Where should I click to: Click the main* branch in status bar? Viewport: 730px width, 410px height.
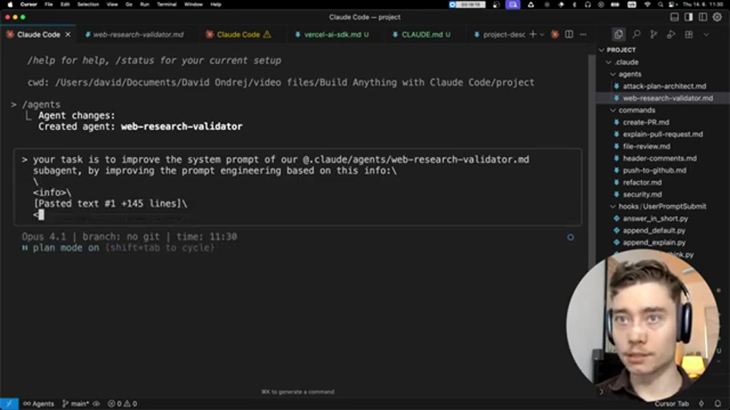[x=76, y=404]
